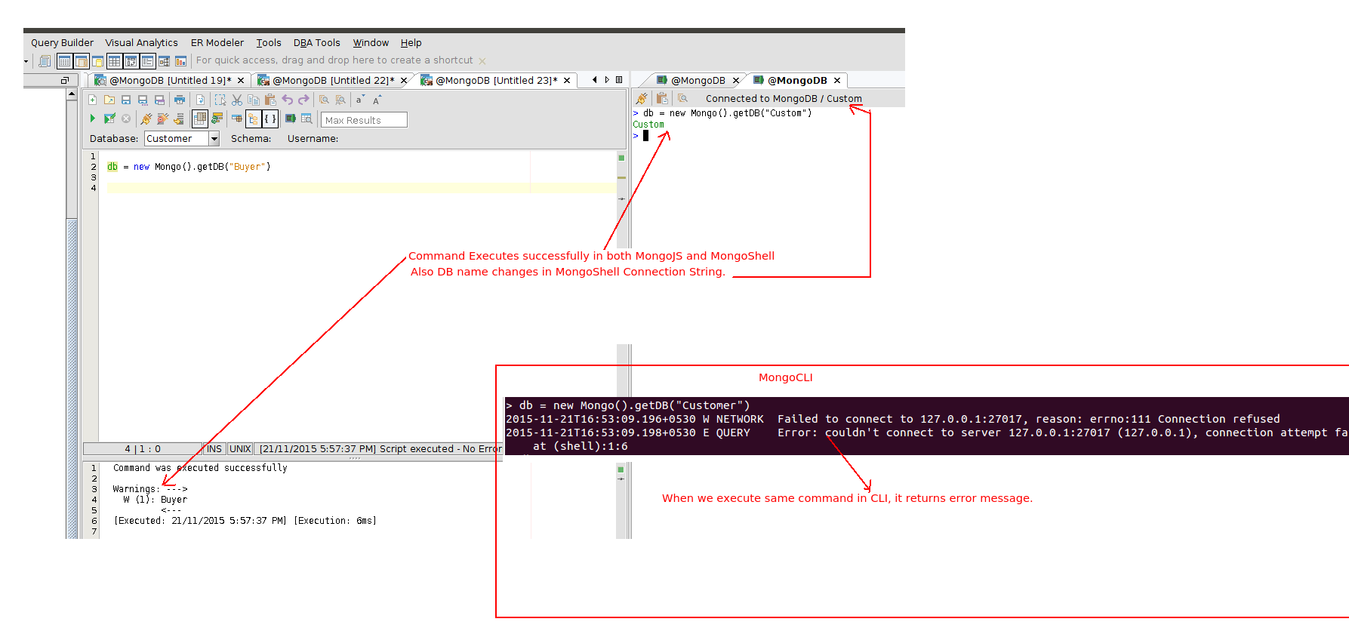Click the shell panel Find magnifier icon
Image resolution: width=1349 pixels, height=628 pixels.
point(682,98)
